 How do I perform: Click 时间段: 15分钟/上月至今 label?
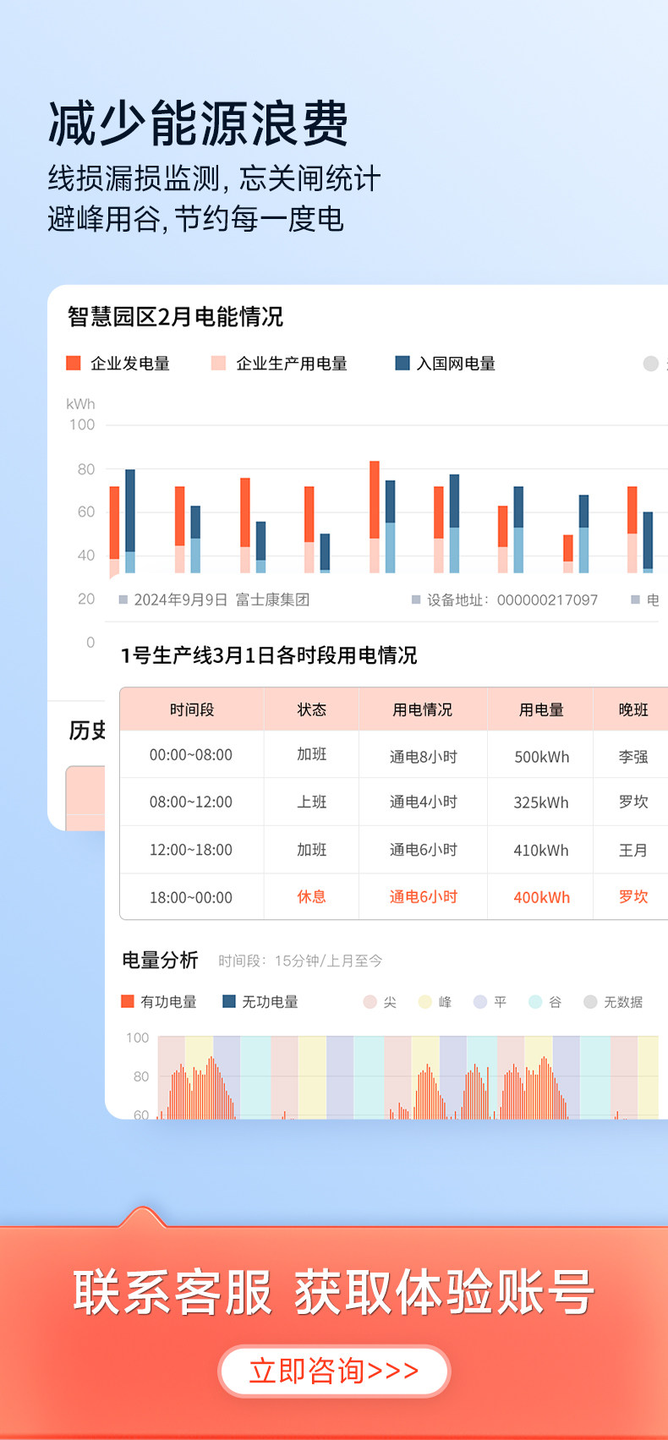coord(300,961)
